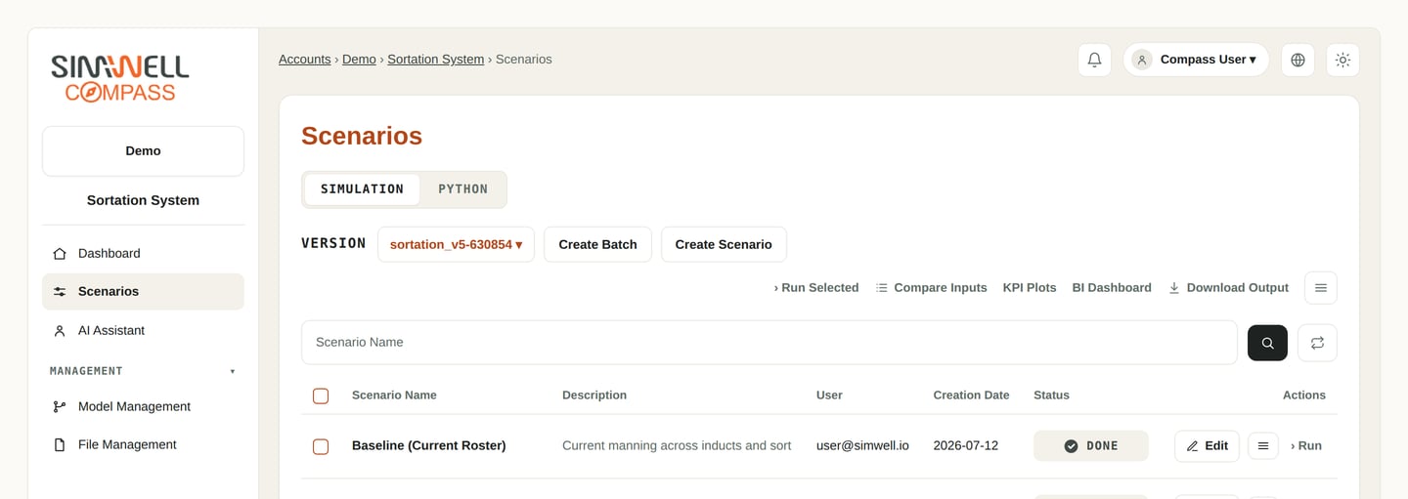The height and width of the screenshot is (499, 1408).
Task: Open the language globe menu
Action: click(1298, 60)
